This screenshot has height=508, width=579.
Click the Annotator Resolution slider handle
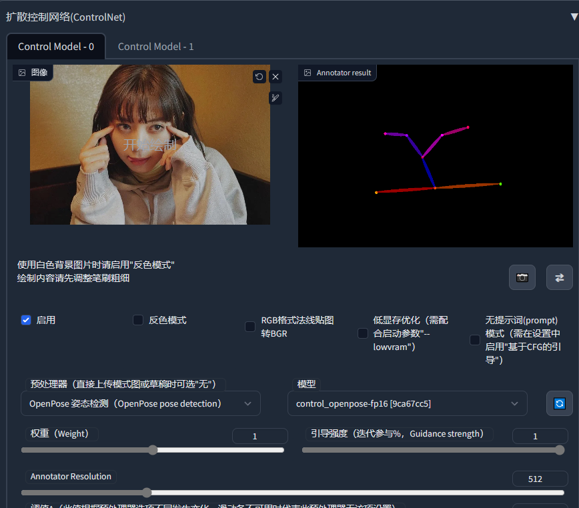coord(147,493)
